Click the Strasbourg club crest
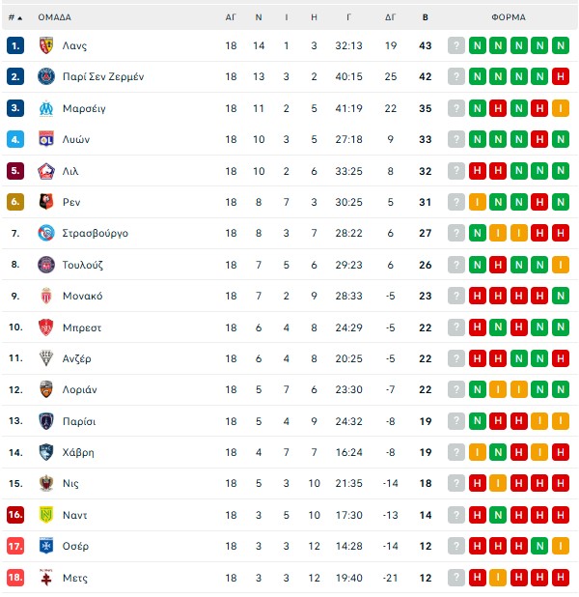 (x=46, y=233)
